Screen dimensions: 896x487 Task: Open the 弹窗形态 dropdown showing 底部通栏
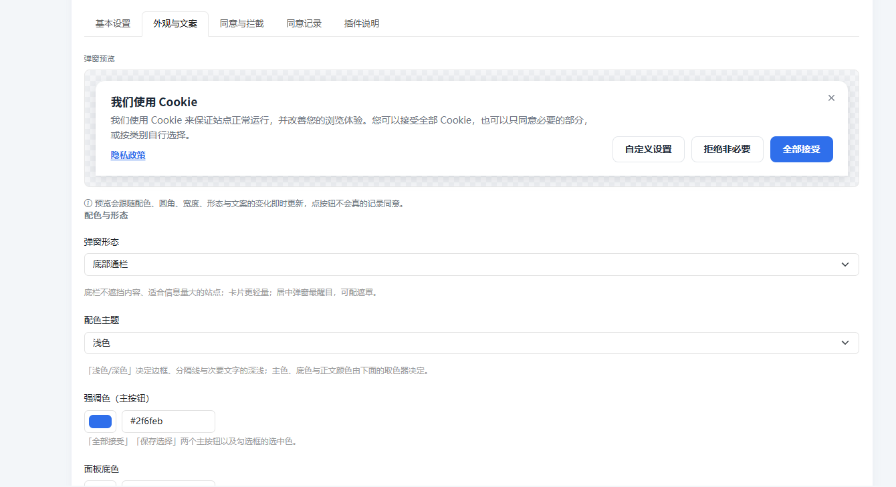point(471,265)
